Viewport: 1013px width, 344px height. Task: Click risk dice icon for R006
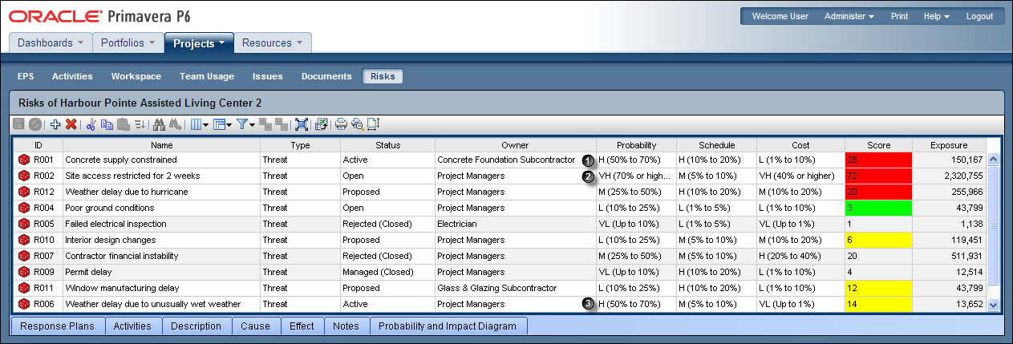coord(22,304)
